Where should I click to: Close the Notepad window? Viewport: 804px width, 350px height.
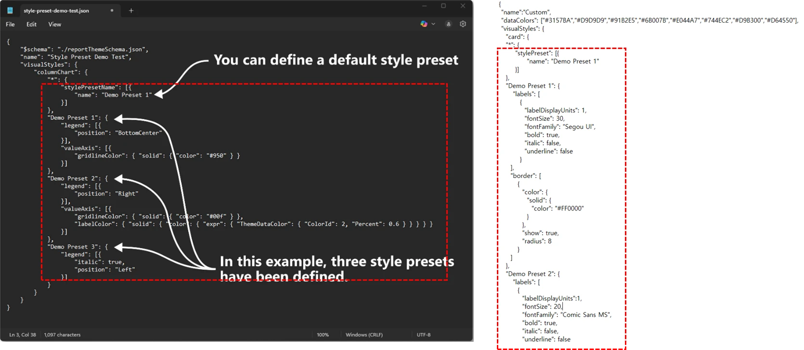[463, 6]
